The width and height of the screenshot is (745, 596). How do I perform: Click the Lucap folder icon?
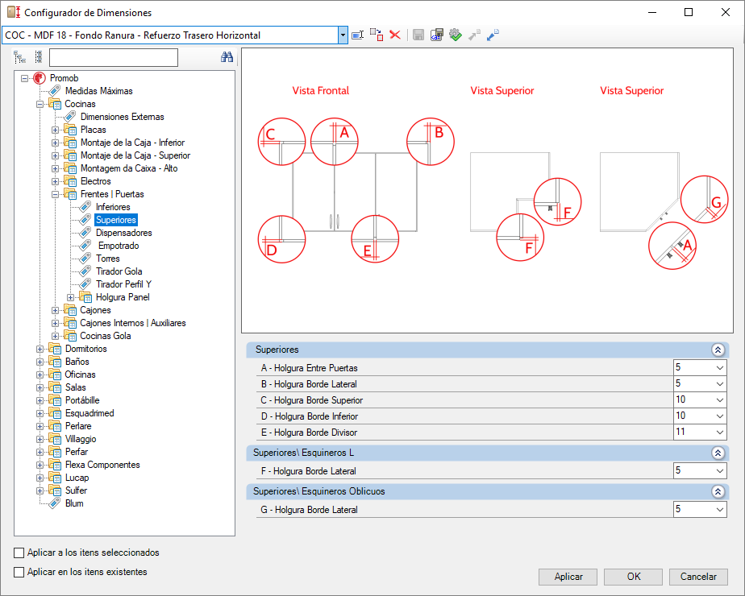click(x=55, y=478)
